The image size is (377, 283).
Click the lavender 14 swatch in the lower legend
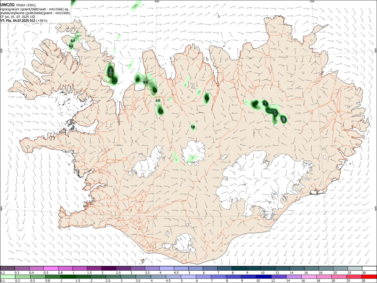tap(293, 277)
